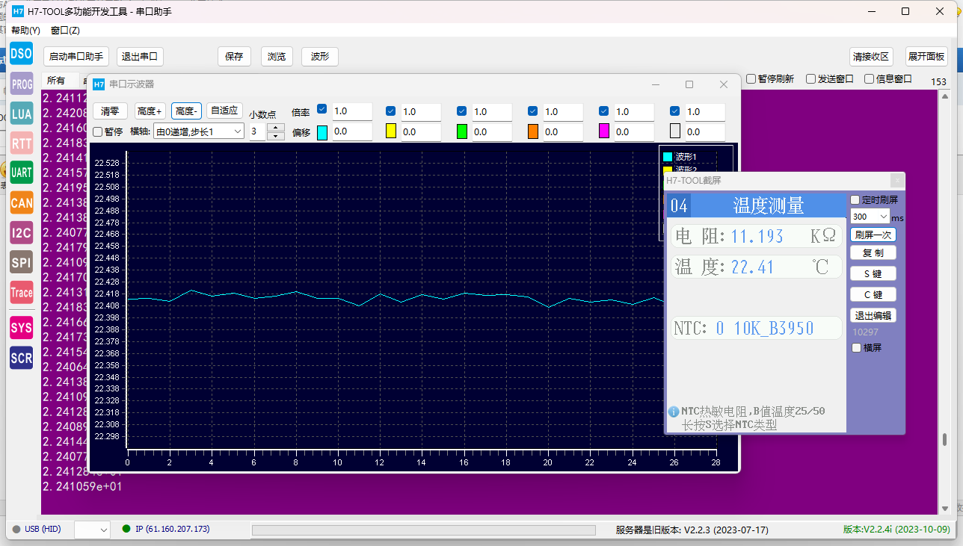This screenshot has height=546, width=963.
Task: Click the C 键 button
Action: click(873, 295)
